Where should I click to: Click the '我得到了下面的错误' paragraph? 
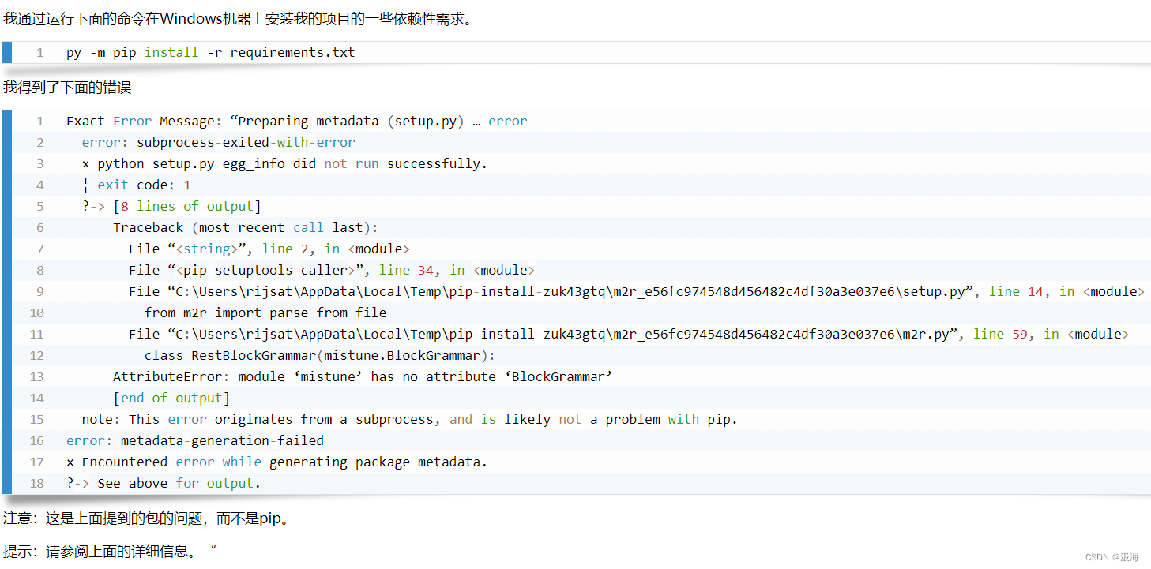(67, 88)
